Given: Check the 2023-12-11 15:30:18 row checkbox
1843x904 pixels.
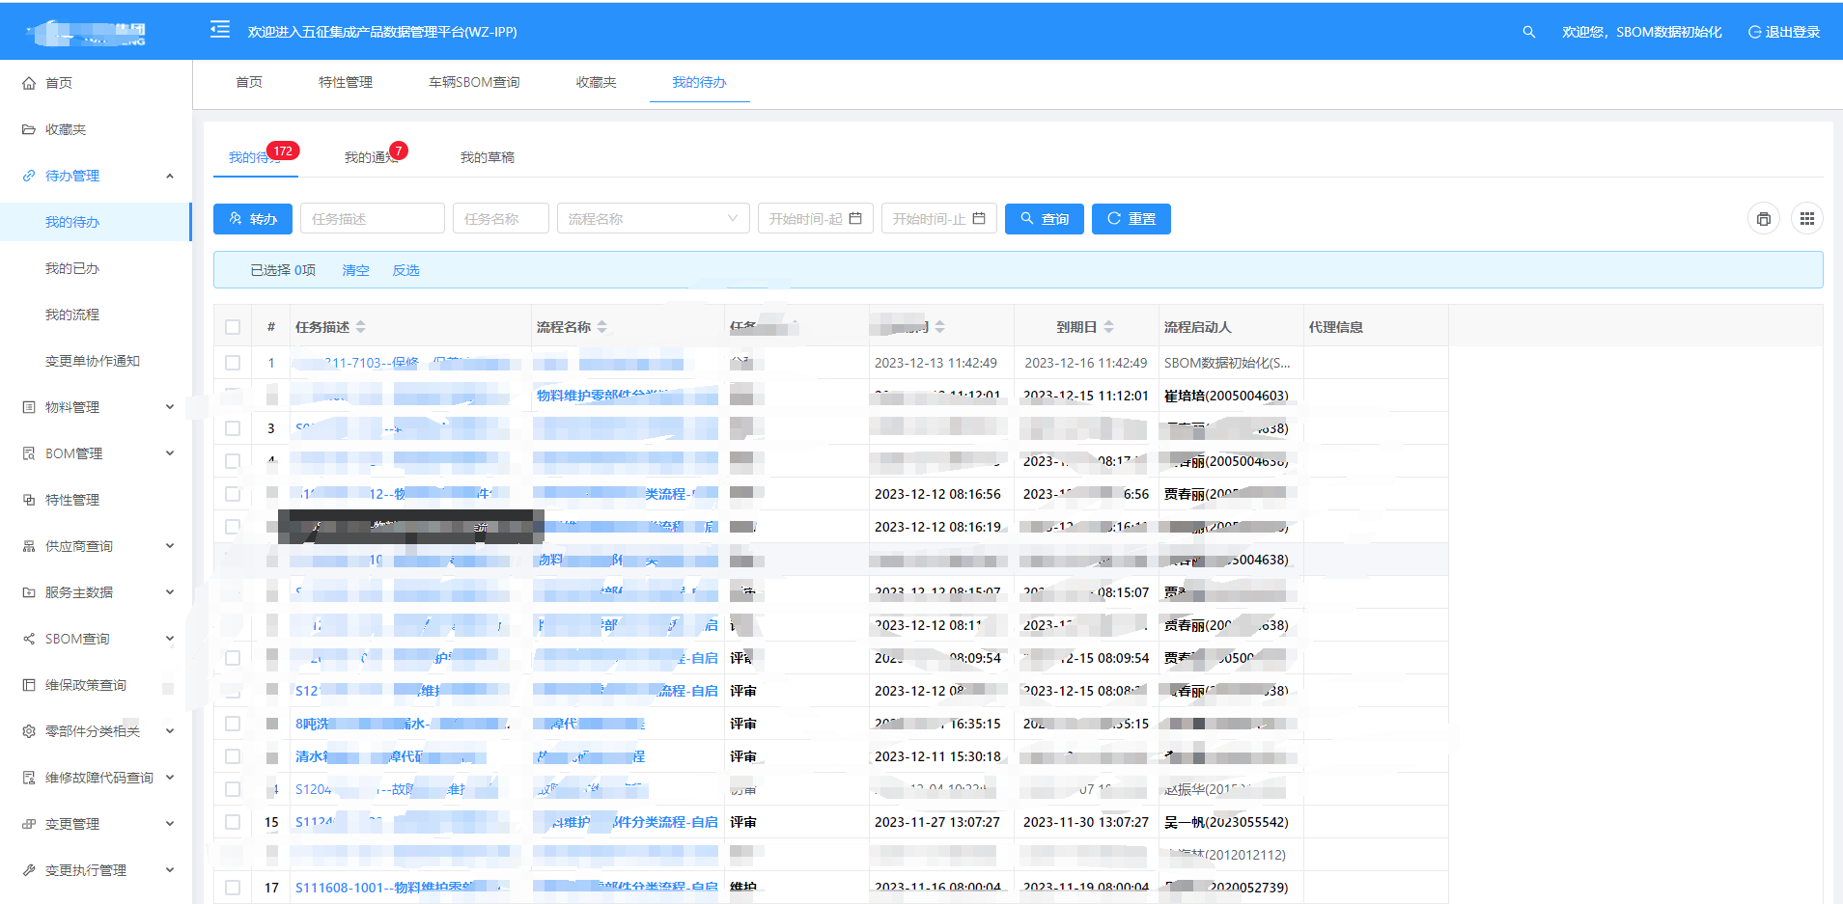Looking at the screenshot, I should (x=233, y=756).
